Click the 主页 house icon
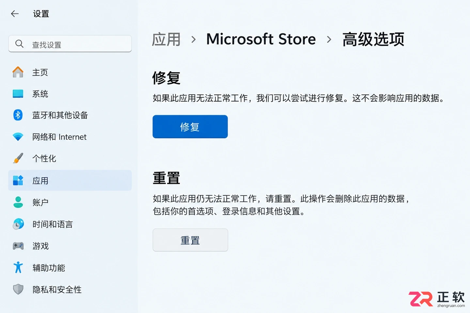 pos(18,72)
